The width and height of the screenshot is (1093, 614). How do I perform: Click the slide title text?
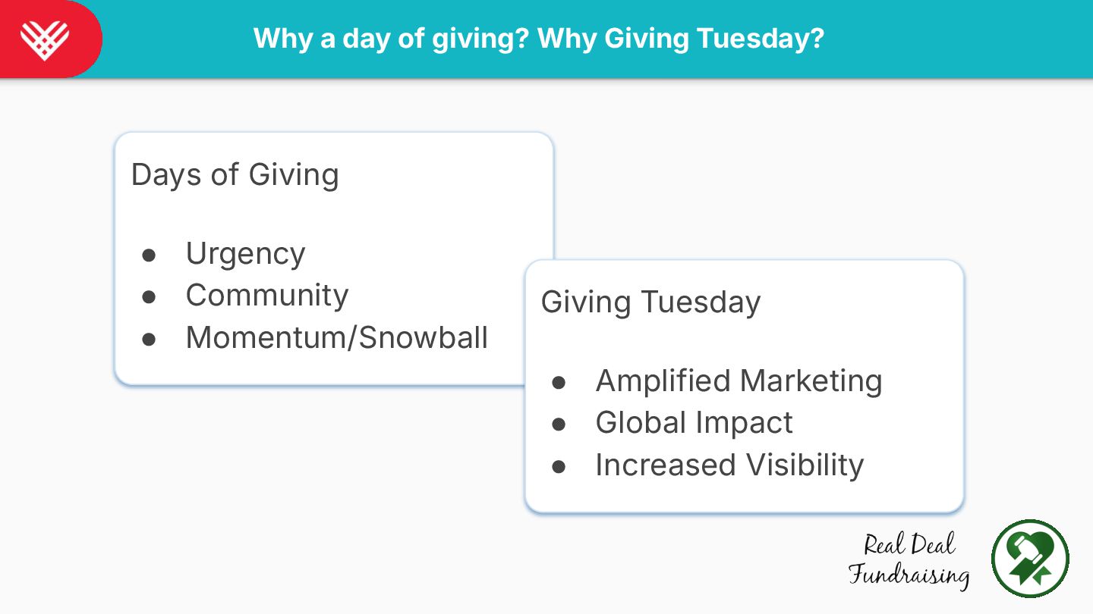(x=538, y=38)
